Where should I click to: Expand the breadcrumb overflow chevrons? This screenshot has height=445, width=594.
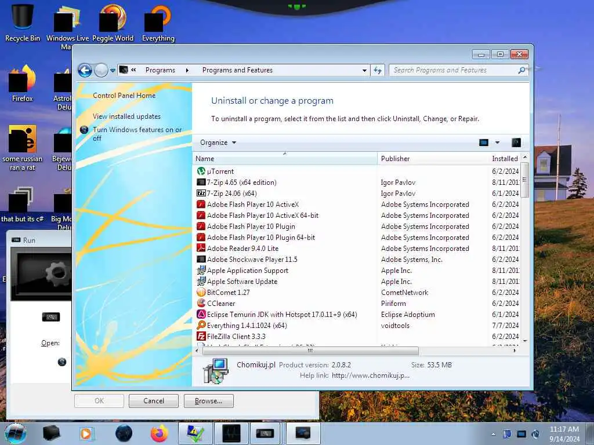pos(133,70)
